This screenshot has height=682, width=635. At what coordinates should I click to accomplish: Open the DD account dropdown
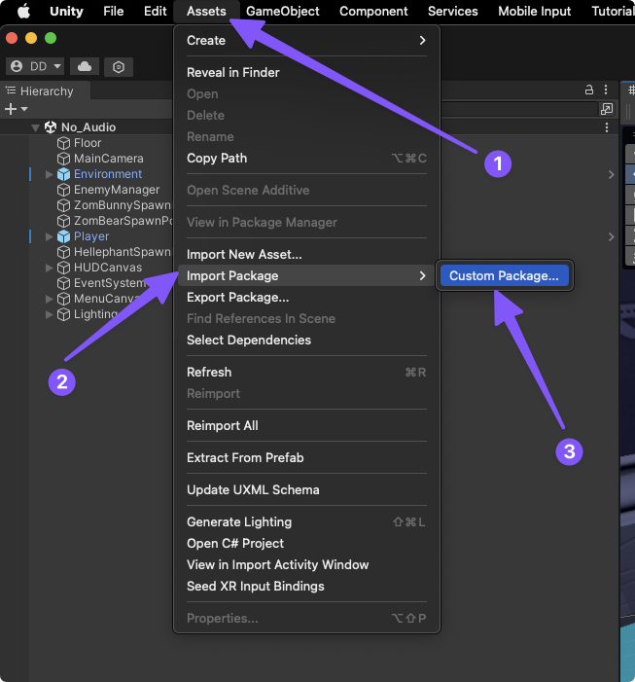[35, 66]
